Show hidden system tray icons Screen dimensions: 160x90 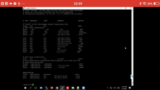[x=108, y=88]
